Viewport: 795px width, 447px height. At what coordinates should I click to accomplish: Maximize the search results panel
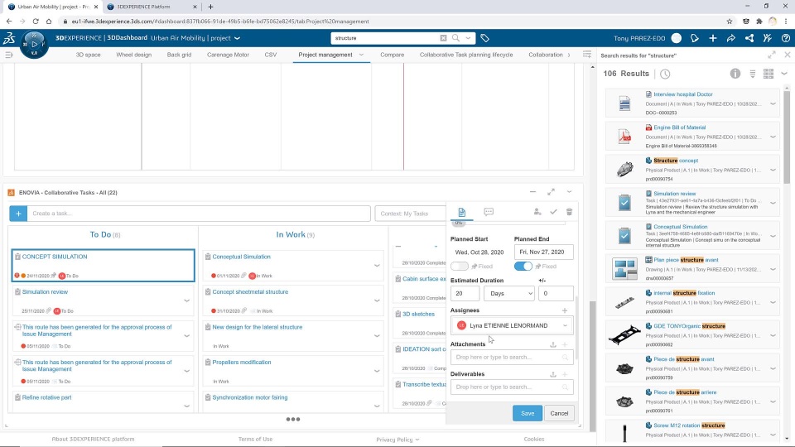pyautogui.click(x=772, y=55)
